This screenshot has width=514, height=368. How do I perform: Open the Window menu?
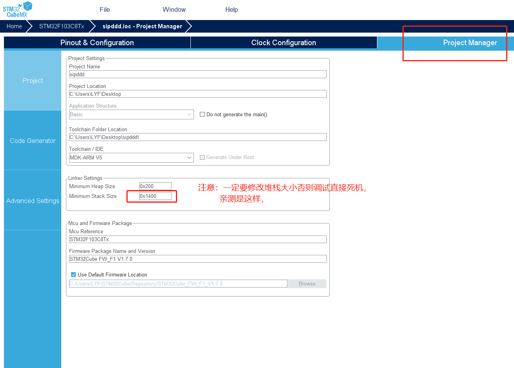click(x=174, y=9)
